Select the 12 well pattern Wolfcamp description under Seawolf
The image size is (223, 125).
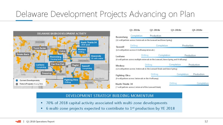coord(135,50)
